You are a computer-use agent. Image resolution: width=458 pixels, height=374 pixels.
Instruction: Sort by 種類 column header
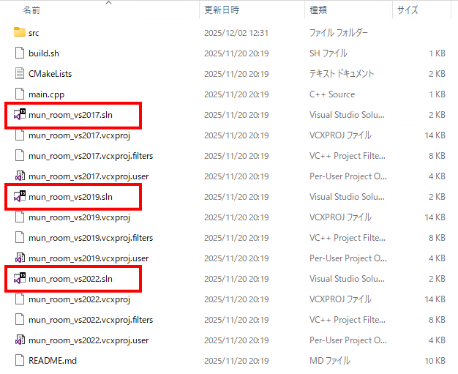[x=318, y=10]
